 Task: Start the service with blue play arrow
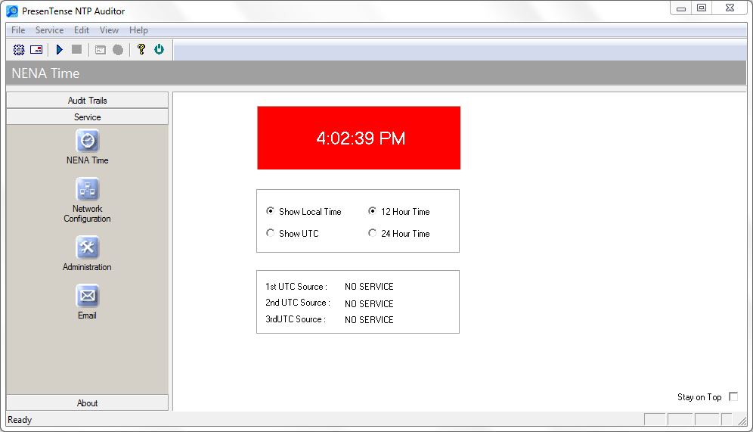point(59,49)
